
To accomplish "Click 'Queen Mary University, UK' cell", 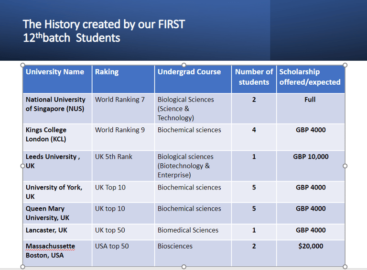I will (57, 213).
